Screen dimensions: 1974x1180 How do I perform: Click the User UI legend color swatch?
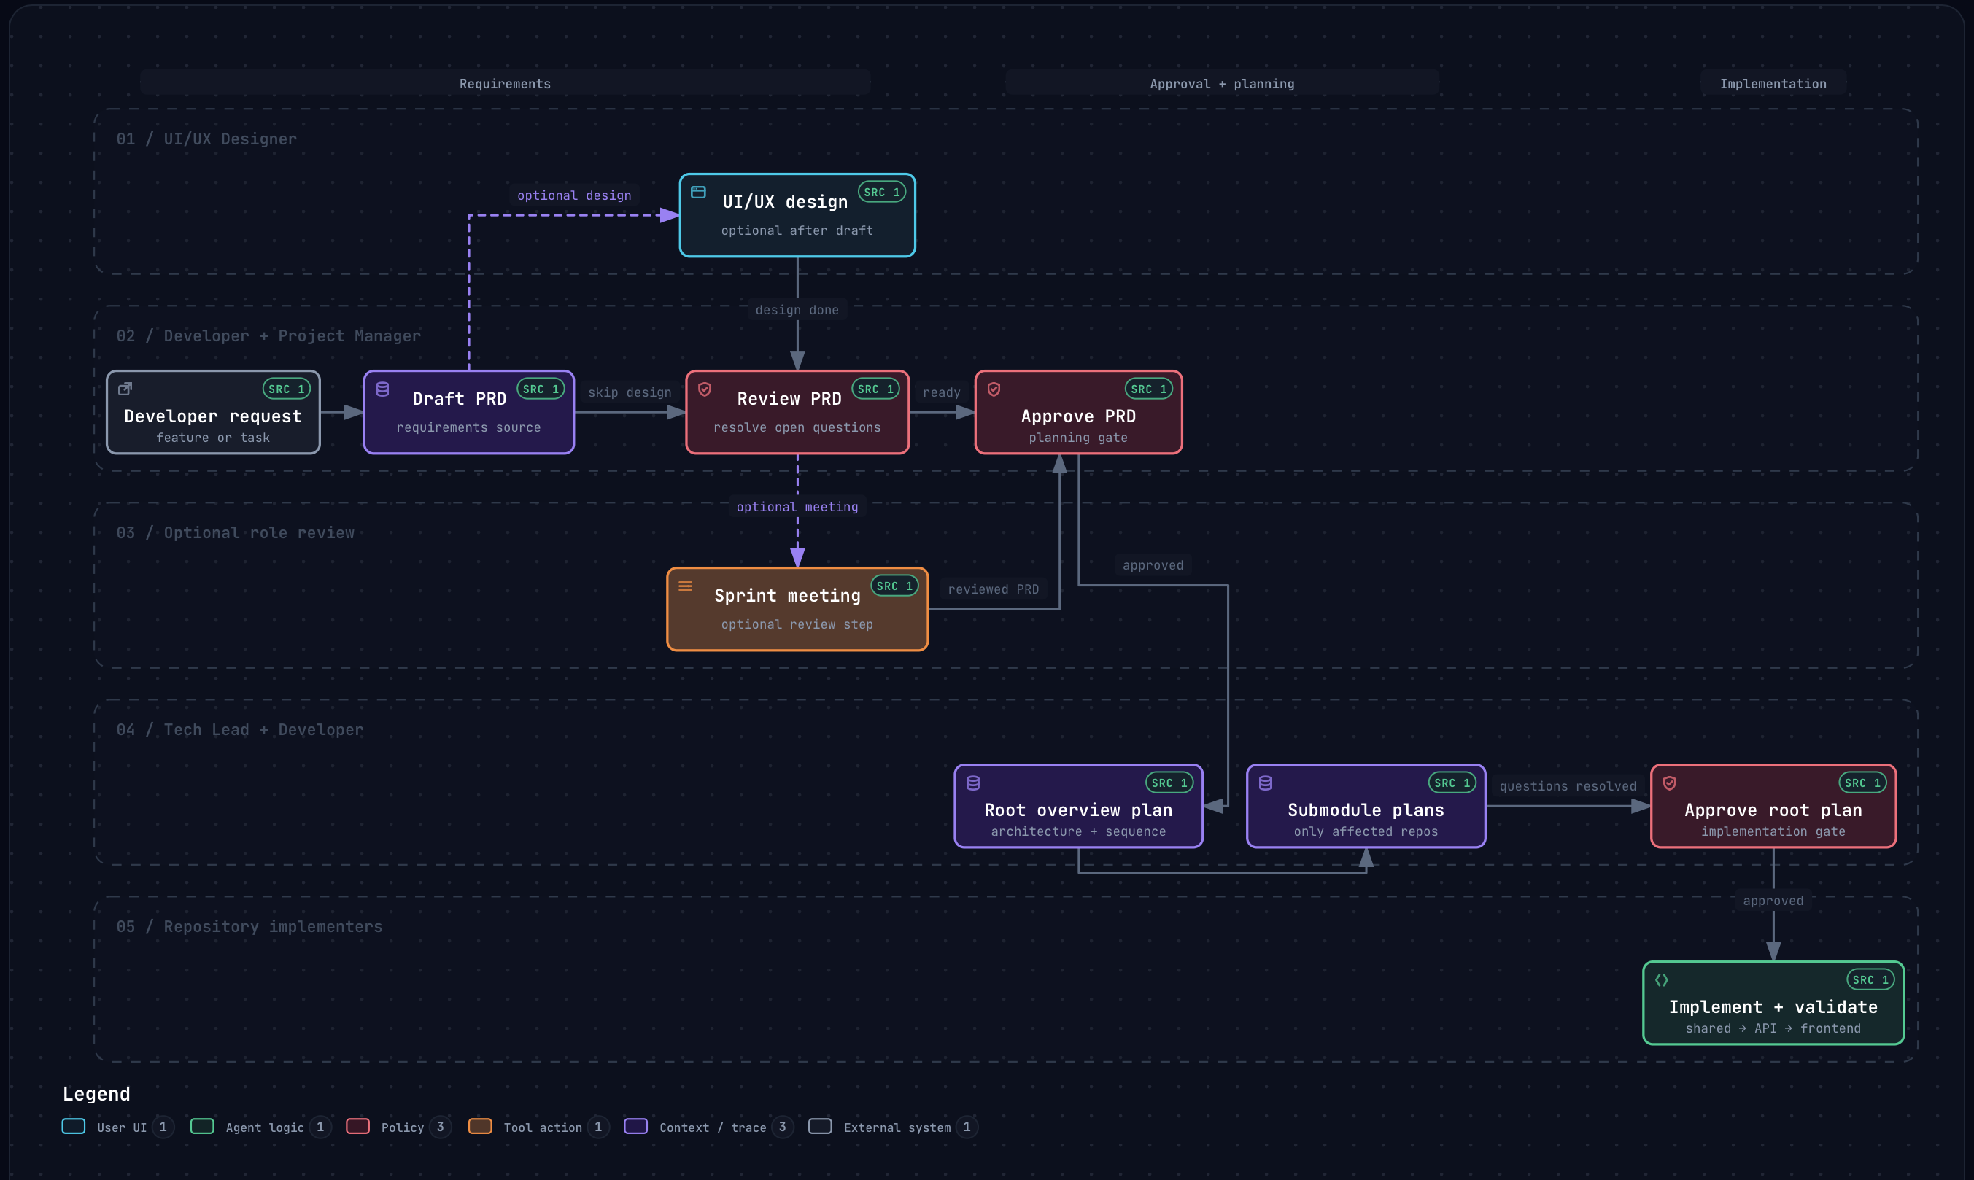pyautogui.click(x=74, y=1126)
